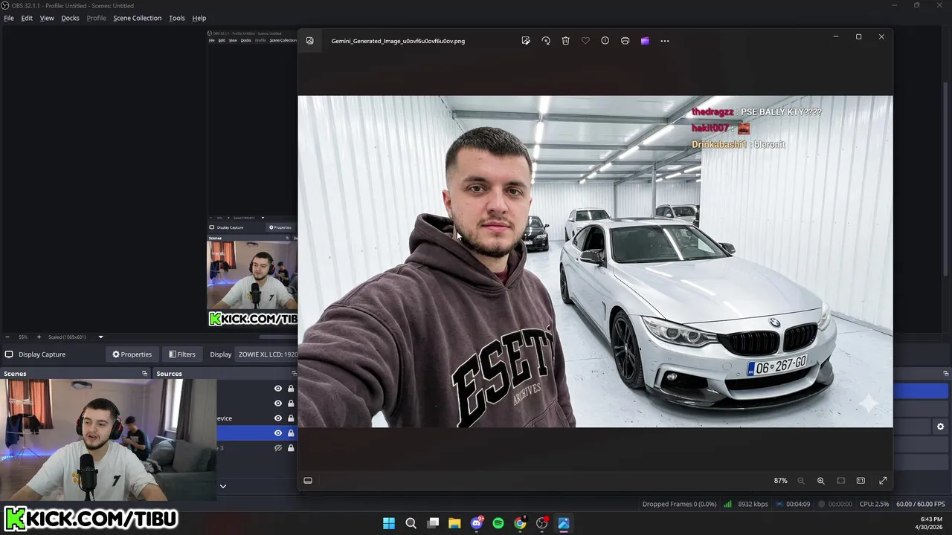Open Discord from taskbar
952x535 pixels.
point(477,523)
